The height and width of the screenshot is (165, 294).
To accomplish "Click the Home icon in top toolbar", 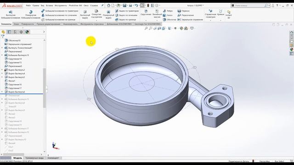I will click(108, 5).
